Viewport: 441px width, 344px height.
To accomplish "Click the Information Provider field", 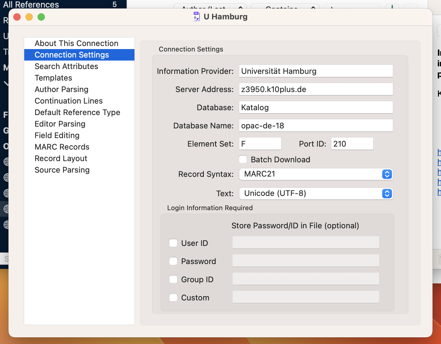I will [316, 71].
